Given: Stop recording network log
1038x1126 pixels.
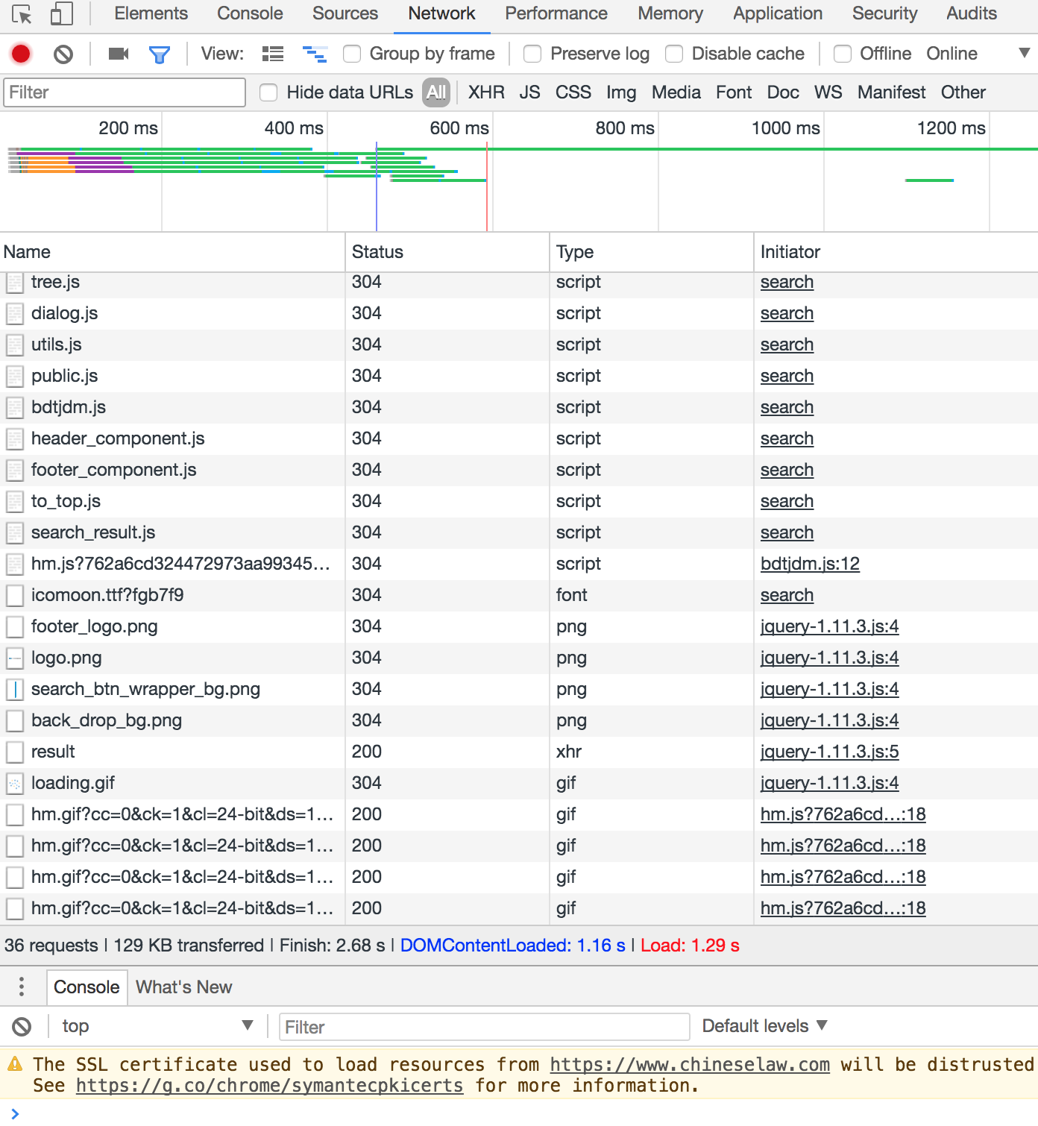Looking at the screenshot, I should click(20, 53).
